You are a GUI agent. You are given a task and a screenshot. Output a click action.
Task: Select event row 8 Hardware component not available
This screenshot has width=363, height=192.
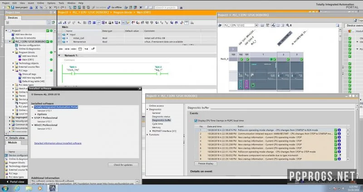270,155
